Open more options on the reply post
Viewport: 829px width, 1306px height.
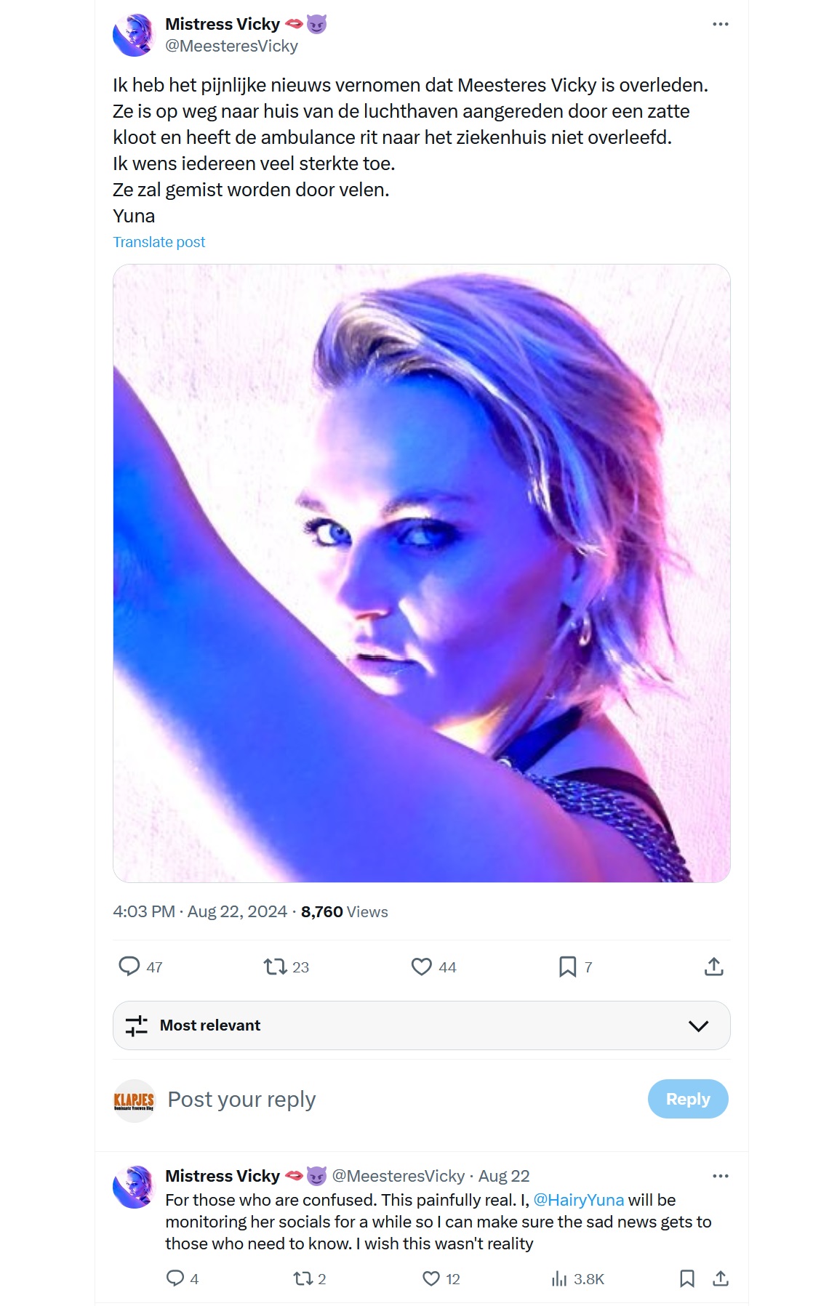click(720, 1176)
